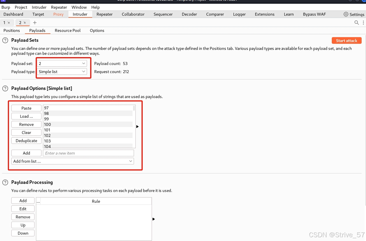Open the Payload type dropdown
The width and height of the screenshot is (366, 241).
[x=62, y=72]
